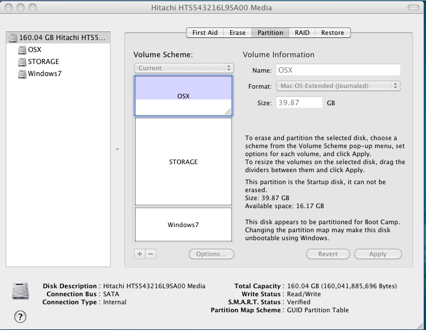Remove partition with the minus button
Viewport: 426px width, 330px height.
tap(151, 254)
